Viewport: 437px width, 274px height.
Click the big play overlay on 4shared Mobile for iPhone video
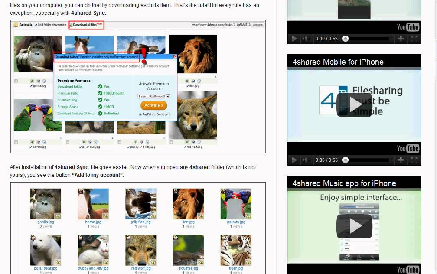coord(354,104)
